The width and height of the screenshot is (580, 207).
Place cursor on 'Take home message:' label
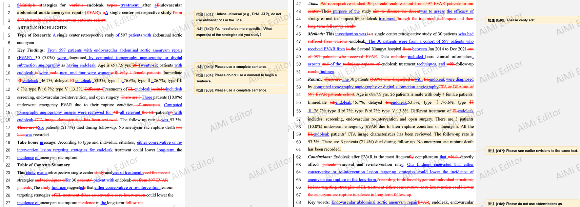37,142
